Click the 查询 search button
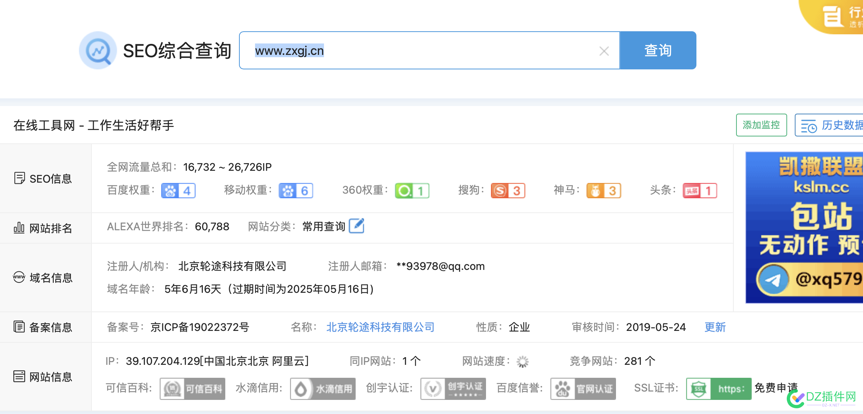Image resolution: width=863 pixels, height=414 pixels. pos(658,50)
